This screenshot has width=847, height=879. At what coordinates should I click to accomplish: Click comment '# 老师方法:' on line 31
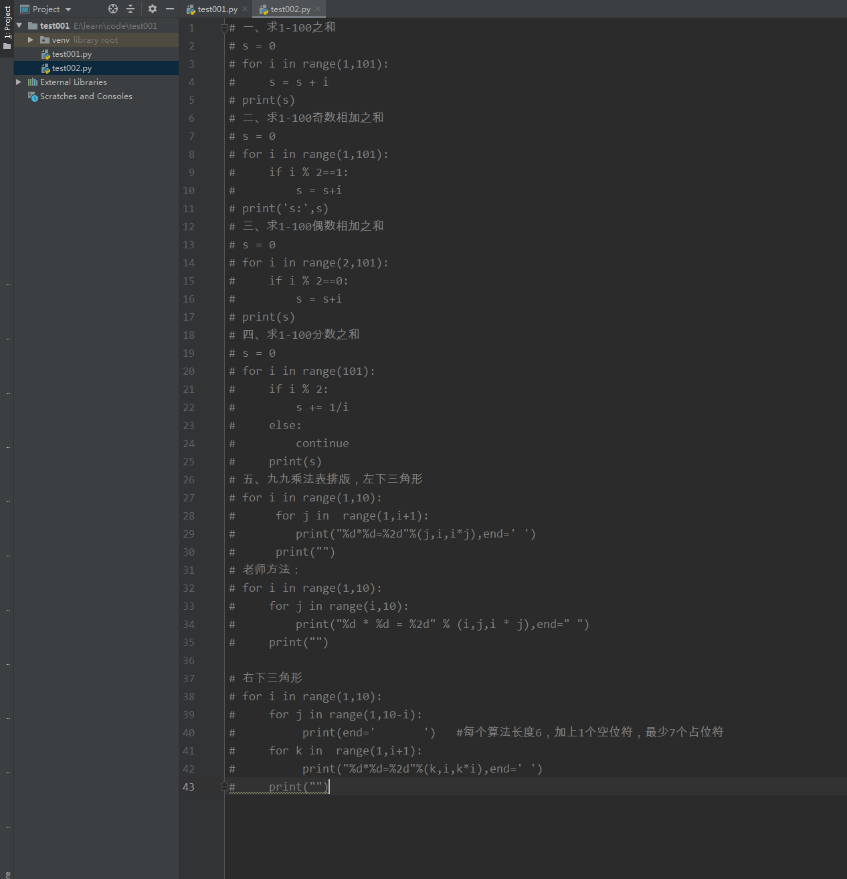[264, 570]
